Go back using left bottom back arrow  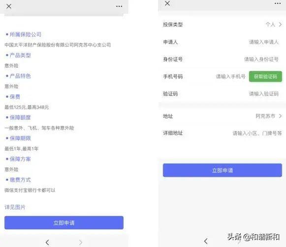tap(47, 242)
